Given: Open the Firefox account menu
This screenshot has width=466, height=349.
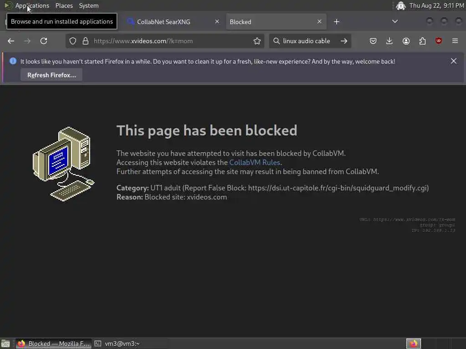Looking at the screenshot, I should click(406, 41).
